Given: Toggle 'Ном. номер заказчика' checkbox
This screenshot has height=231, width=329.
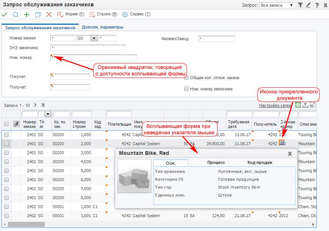Looking at the screenshot, I should click(186, 89).
